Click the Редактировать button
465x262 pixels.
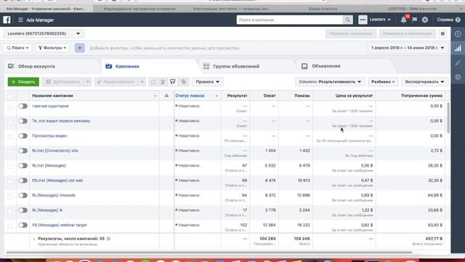click(x=116, y=82)
